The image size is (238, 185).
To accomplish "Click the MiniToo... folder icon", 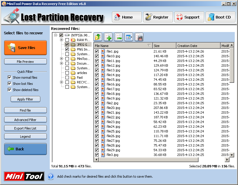I will (73, 59).
